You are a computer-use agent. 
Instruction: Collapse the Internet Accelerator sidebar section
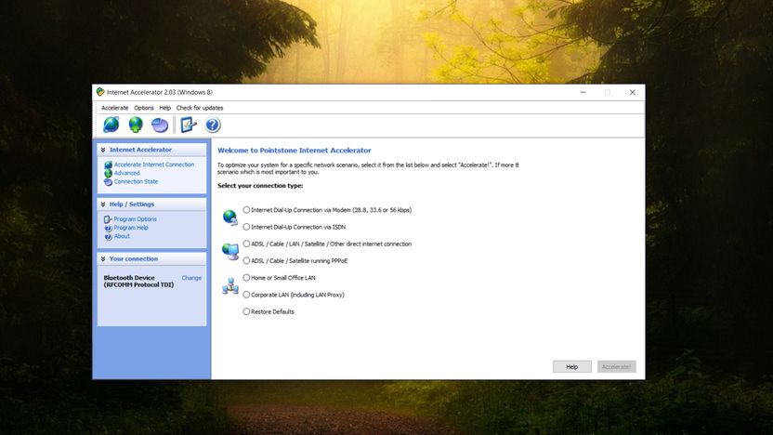pyautogui.click(x=103, y=150)
